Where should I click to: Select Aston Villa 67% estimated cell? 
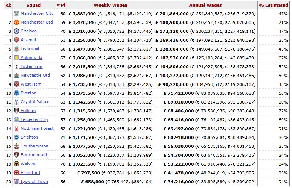pos(273,58)
